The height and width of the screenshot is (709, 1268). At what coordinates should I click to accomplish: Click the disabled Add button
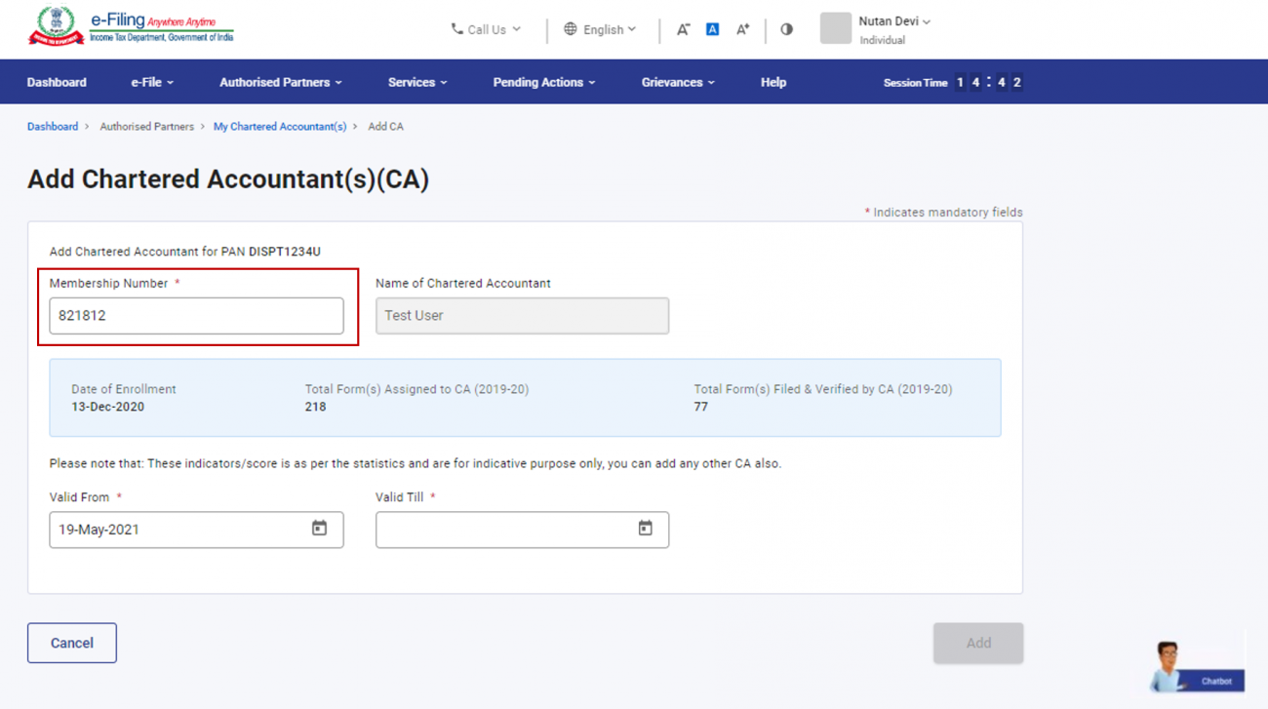pyautogui.click(x=978, y=643)
